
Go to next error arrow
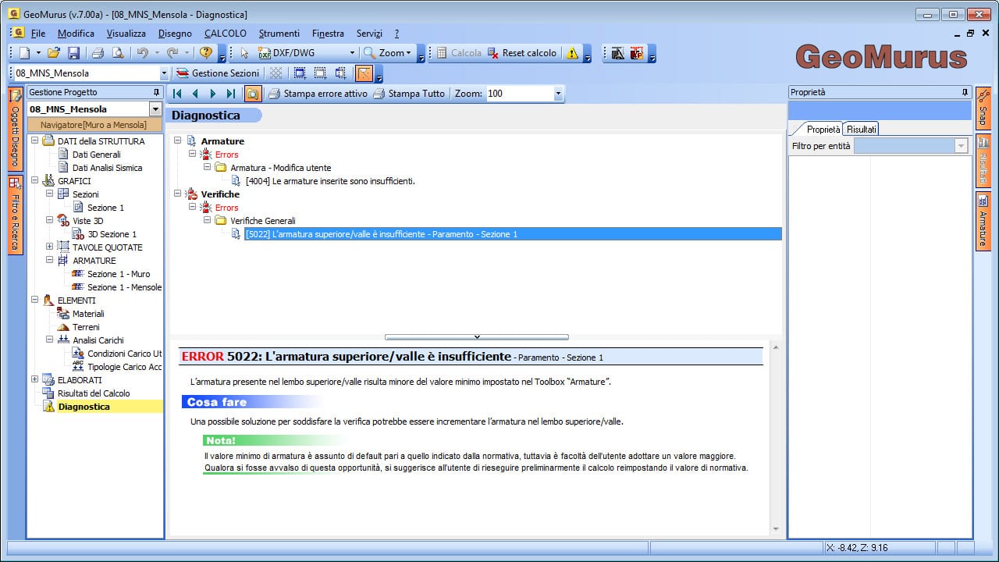click(212, 94)
